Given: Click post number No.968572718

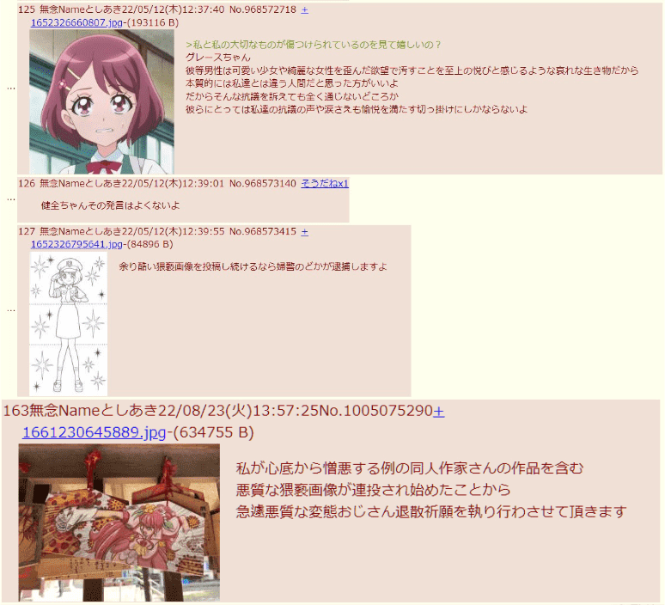Looking at the screenshot, I should pos(263,9).
